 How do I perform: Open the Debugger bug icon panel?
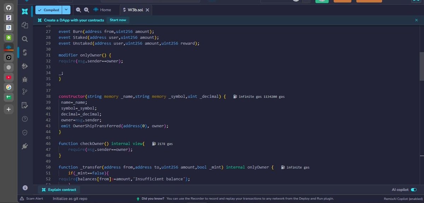25,79
